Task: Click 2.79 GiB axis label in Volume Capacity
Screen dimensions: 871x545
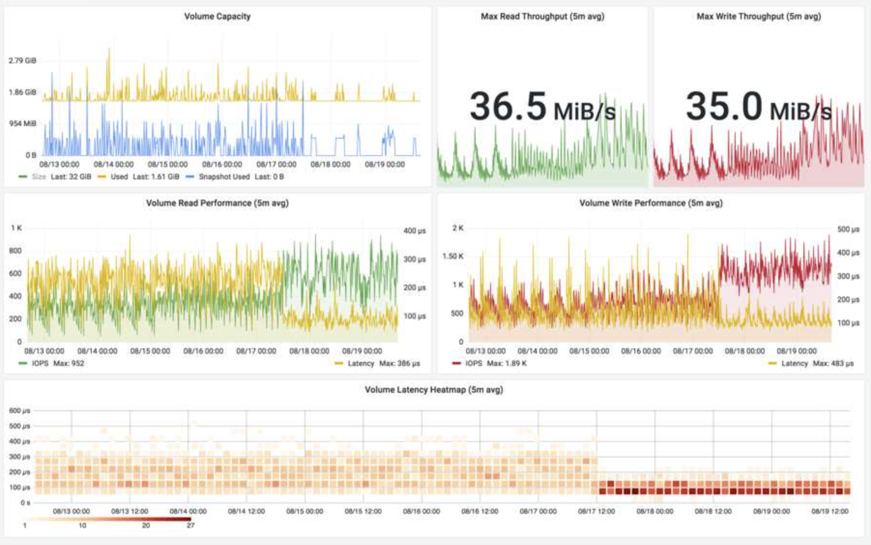Action: [x=22, y=60]
